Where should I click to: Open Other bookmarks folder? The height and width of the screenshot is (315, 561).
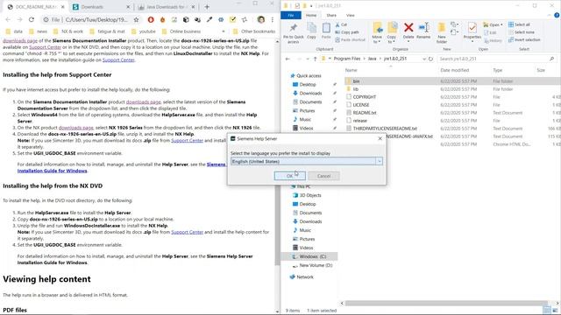(x=254, y=31)
